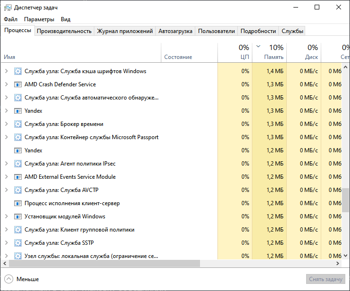Expand Служба автоматического обнаружения process
This screenshot has width=350, height=291.
point(7,98)
